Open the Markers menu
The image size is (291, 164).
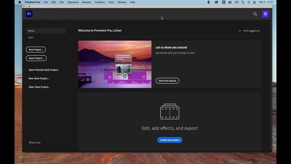[x=86, y=2]
